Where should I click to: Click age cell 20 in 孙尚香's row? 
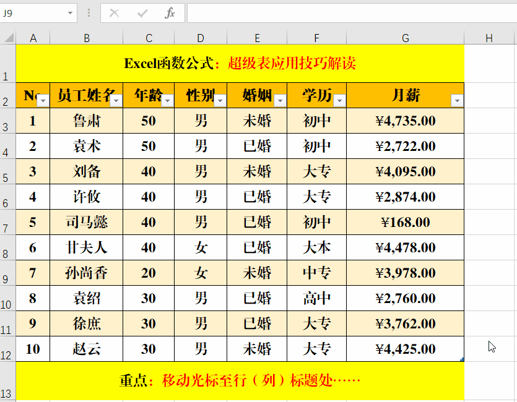[149, 273]
